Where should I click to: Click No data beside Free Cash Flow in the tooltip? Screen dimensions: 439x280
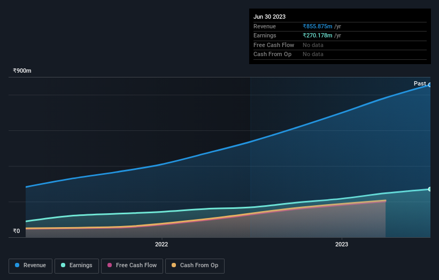tap(313, 45)
